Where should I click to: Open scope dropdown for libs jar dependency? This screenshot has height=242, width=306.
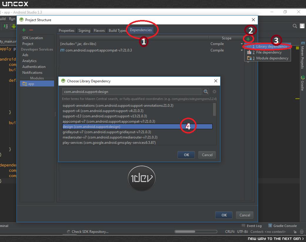coord(242,44)
